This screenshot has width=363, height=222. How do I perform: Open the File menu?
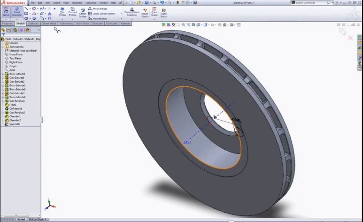(x=33, y=3)
